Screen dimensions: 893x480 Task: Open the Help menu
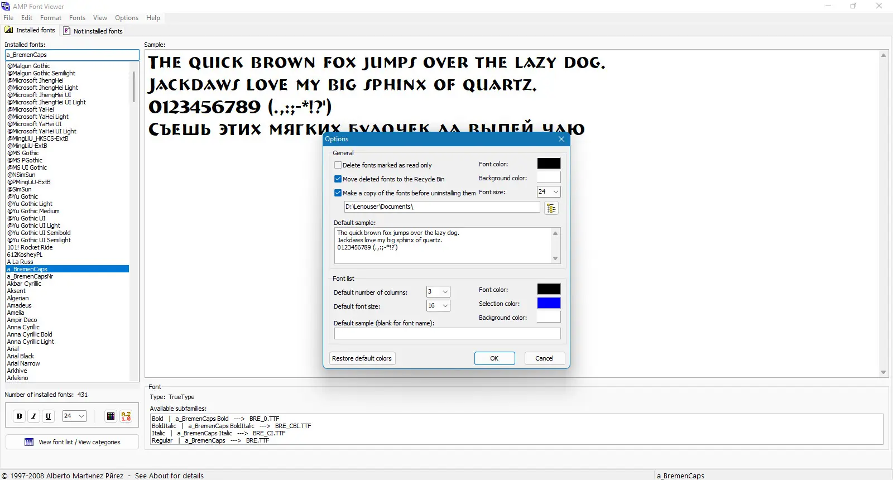click(x=153, y=18)
